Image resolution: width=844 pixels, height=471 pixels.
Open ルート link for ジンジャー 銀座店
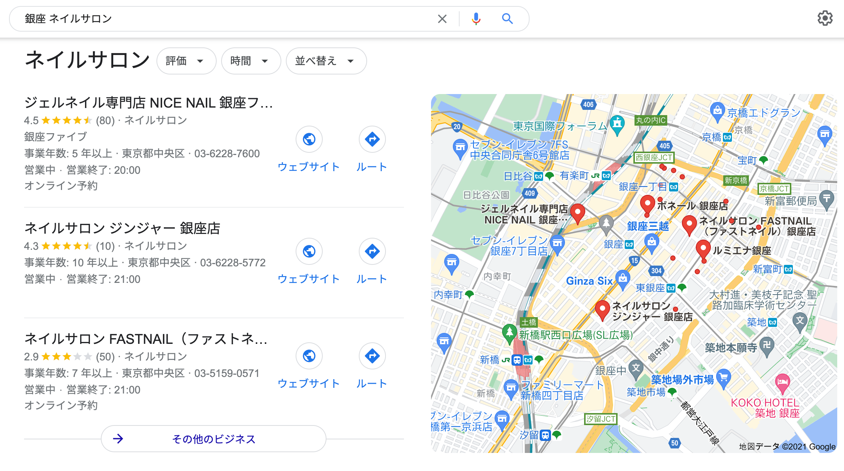pos(372,279)
